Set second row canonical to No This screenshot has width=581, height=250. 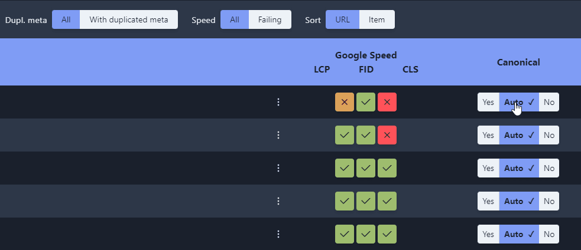point(549,135)
